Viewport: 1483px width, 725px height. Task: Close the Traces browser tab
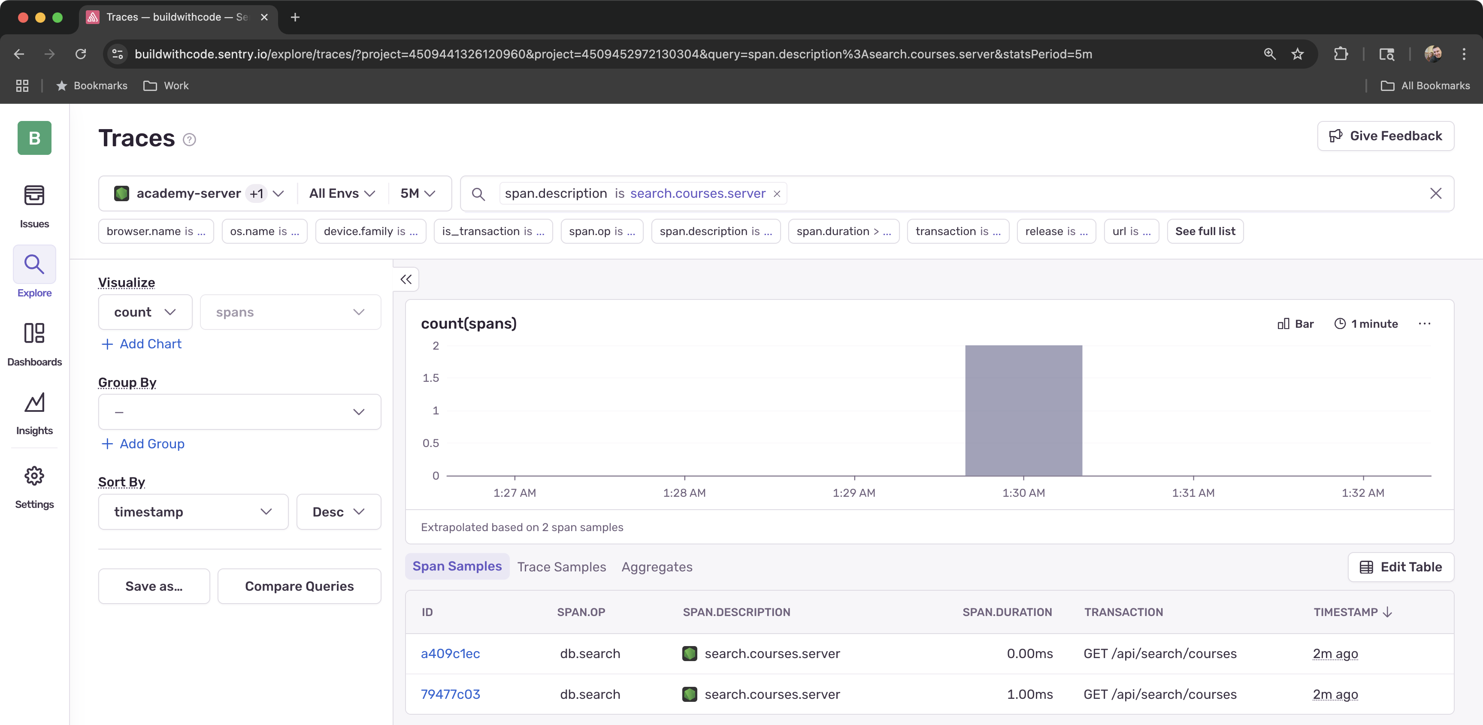(264, 17)
